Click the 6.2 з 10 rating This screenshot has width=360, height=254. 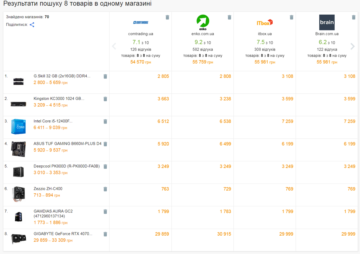[327, 42]
